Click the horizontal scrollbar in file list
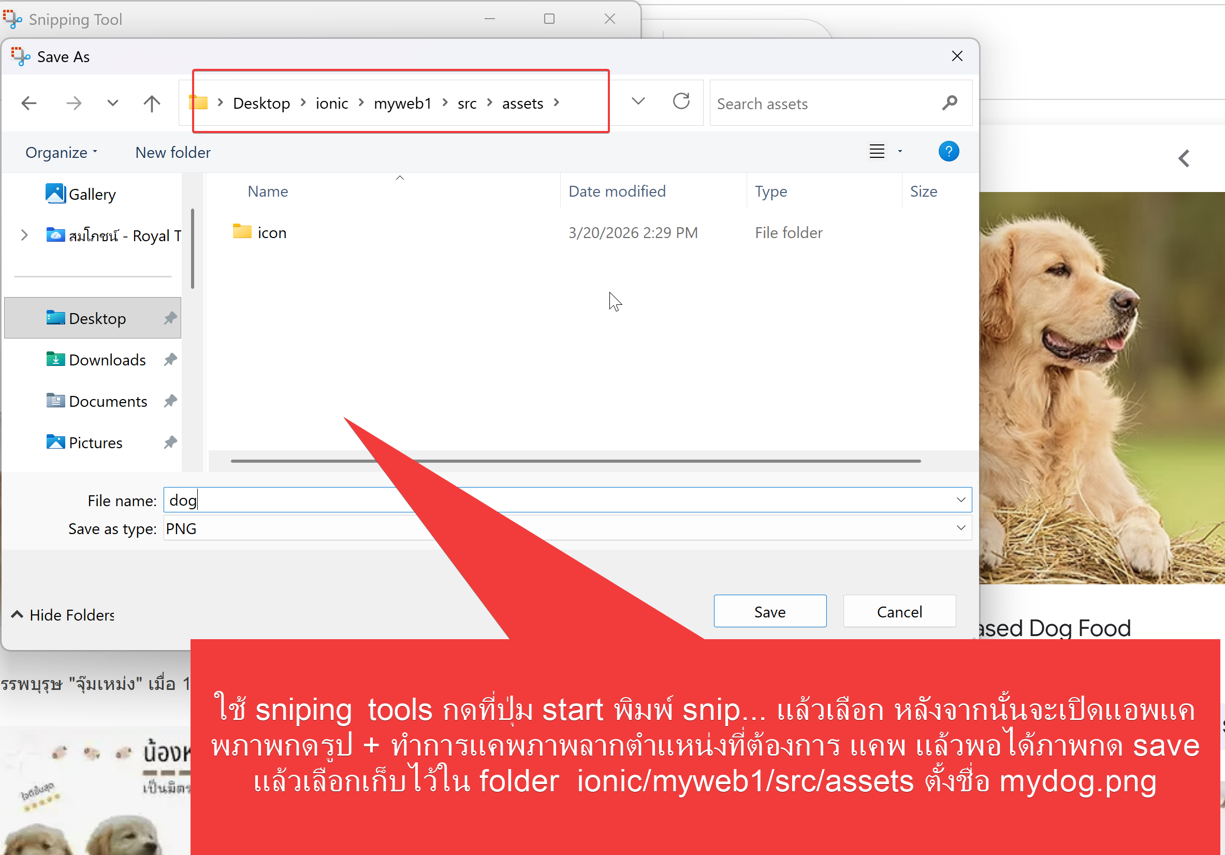The image size is (1225, 855). point(640,460)
